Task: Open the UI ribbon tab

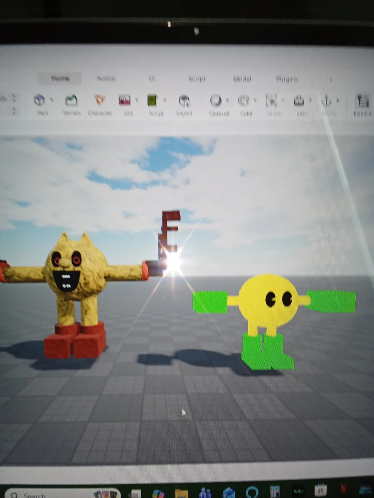Action: (x=152, y=78)
